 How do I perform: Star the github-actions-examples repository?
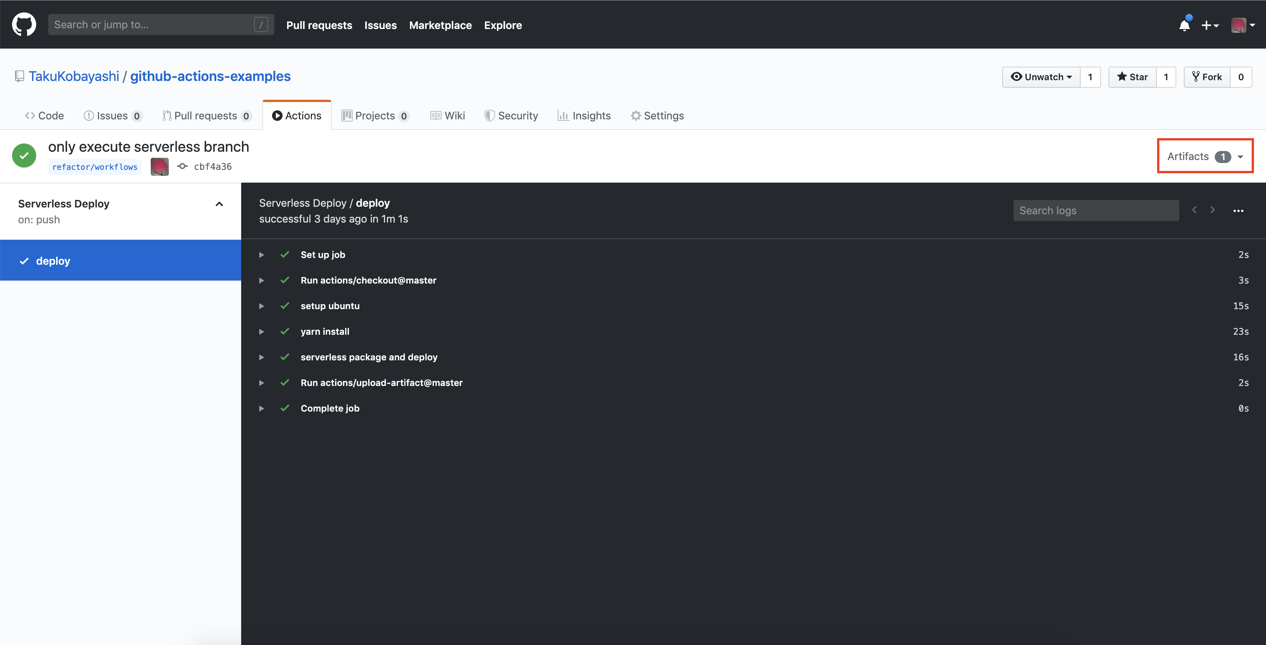pos(1132,77)
